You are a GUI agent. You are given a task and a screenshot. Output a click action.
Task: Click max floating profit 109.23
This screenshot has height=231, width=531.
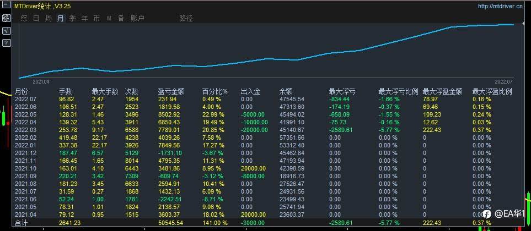432,114
